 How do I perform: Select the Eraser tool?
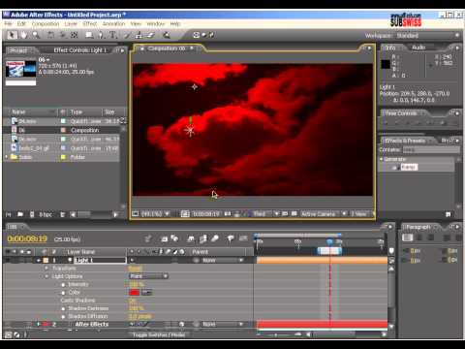point(150,35)
